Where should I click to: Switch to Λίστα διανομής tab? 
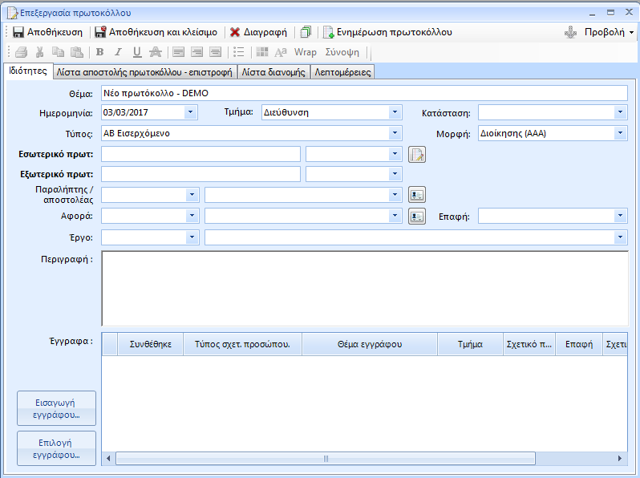tap(273, 71)
